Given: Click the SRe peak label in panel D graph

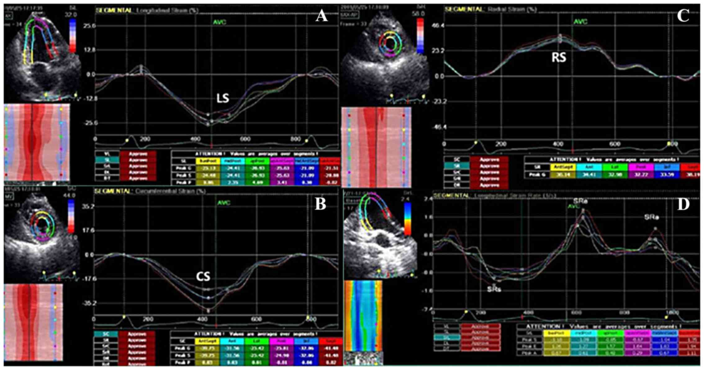Looking at the screenshot, I should tap(580, 201).
